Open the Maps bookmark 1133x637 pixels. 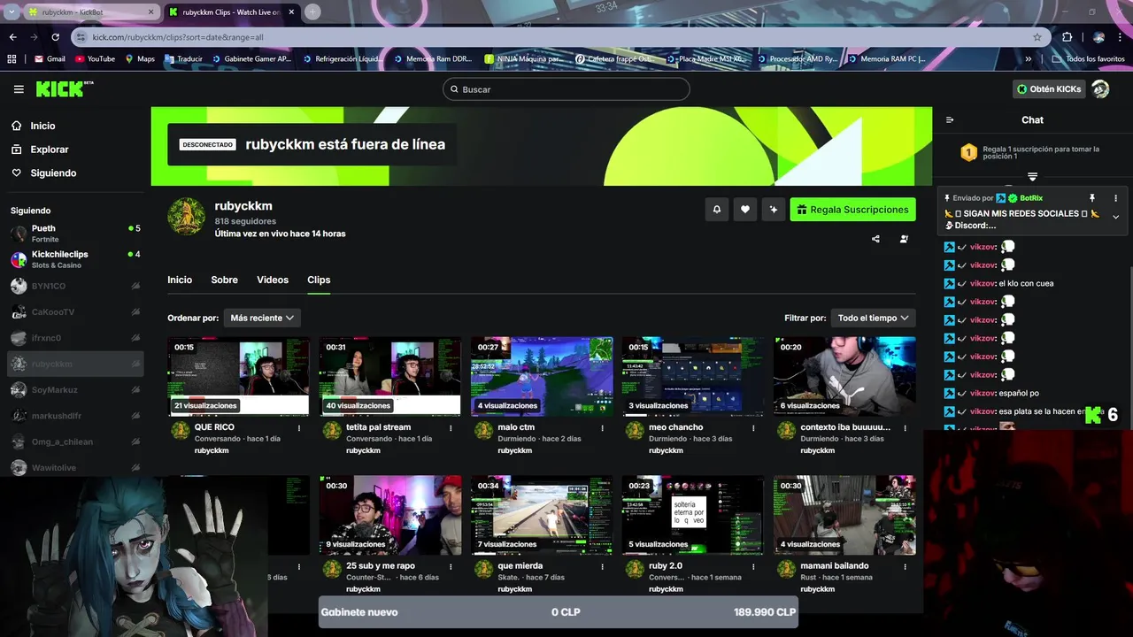(x=140, y=59)
